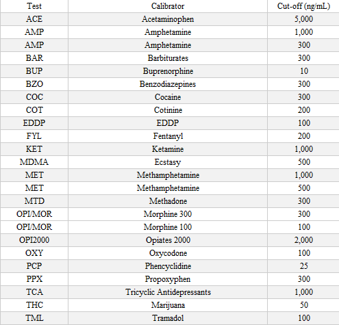
Task: Select the PCP cut-off value 25
Action: click(303, 266)
